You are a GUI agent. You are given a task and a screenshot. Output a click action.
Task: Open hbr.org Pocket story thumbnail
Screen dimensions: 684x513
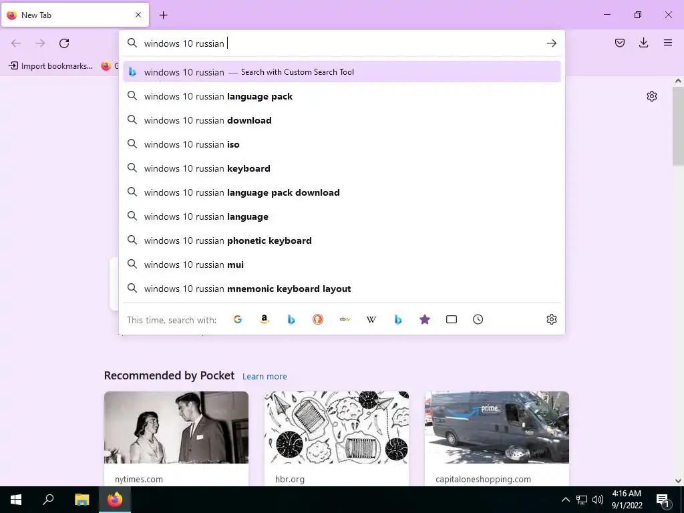click(337, 427)
